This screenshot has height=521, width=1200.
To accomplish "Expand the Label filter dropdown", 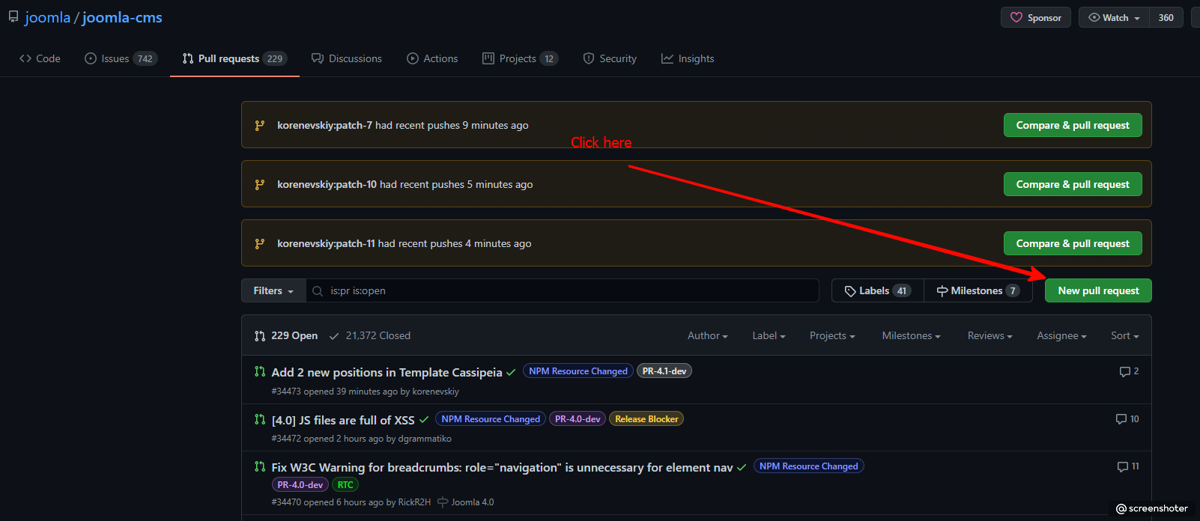I will 769,335.
